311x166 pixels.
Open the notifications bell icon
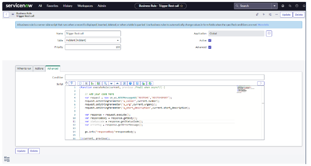[303, 6]
